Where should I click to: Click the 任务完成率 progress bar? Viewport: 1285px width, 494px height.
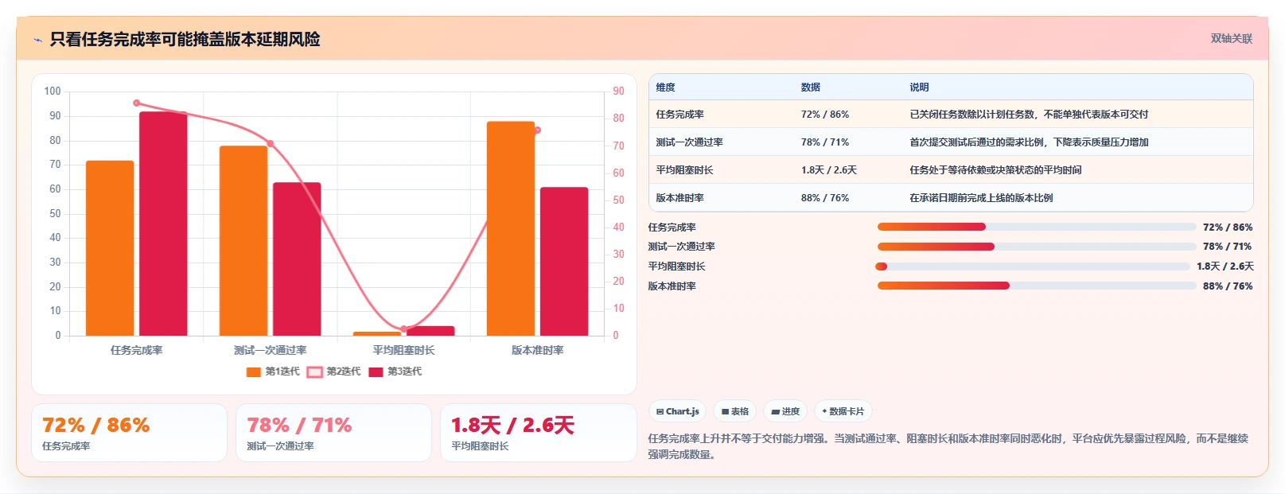[x=1037, y=227]
